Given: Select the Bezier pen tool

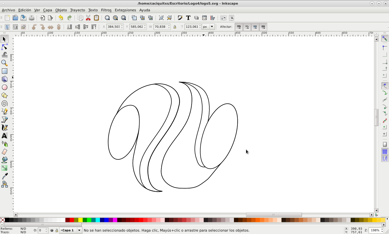Looking at the screenshot, I should pyautogui.click(x=5, y=120).
